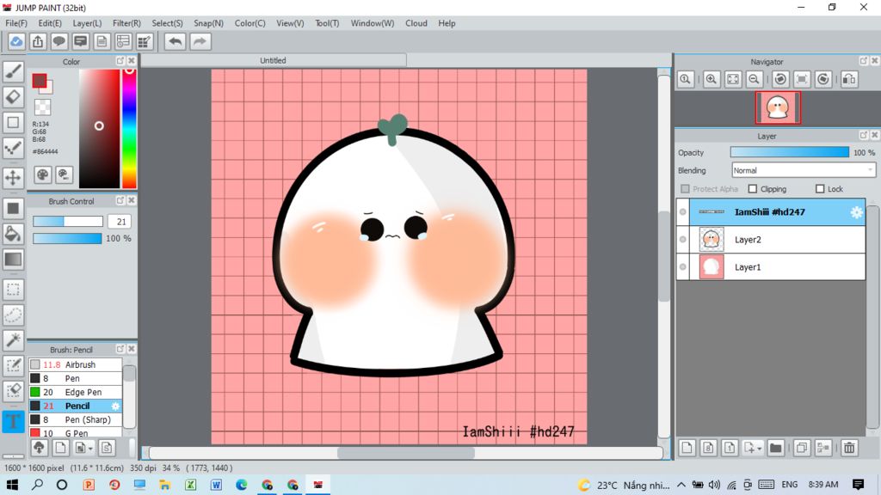Rotate canvas right in Navigator
This screenshot has height=495, width=881.
pyautogui.click(x=823, y=79)
